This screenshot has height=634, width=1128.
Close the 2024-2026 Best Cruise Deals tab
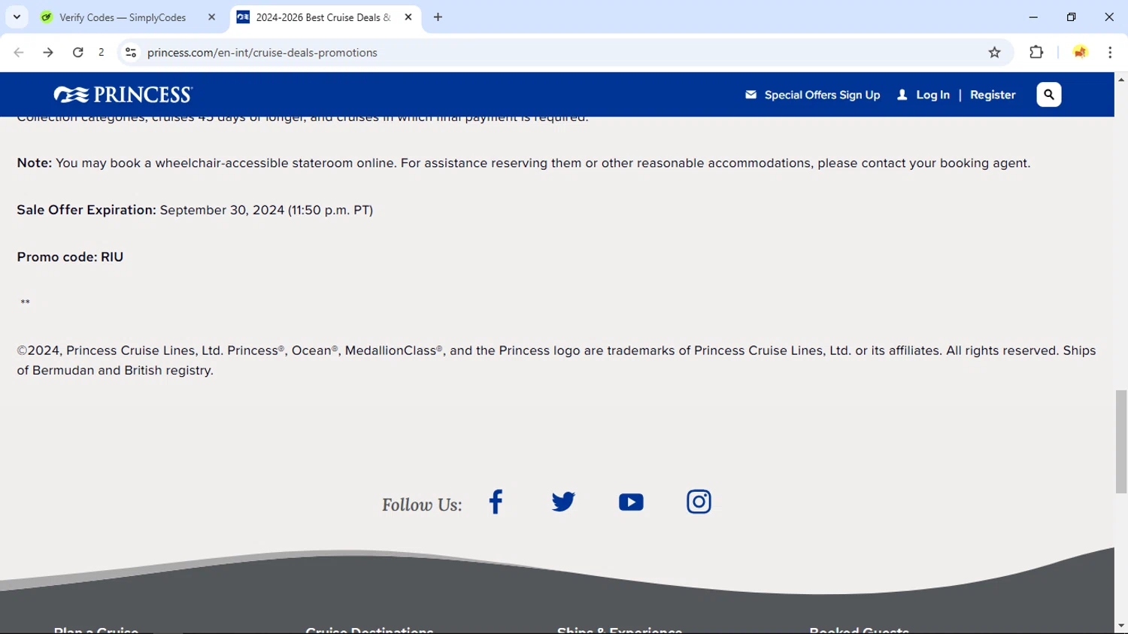tap(408, 17)
